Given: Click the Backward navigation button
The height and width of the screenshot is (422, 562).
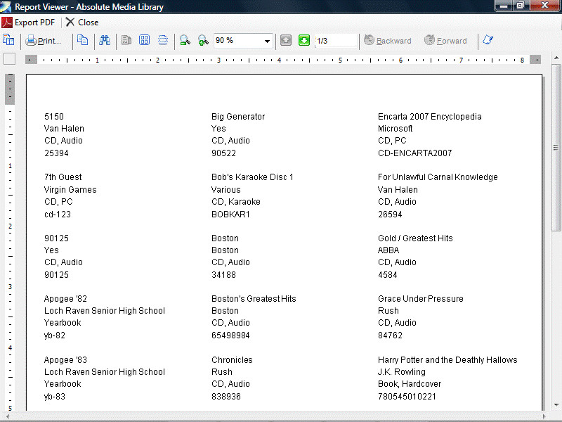Looking at the screenshot, I should pyautogui.click(x=388, y=41).
